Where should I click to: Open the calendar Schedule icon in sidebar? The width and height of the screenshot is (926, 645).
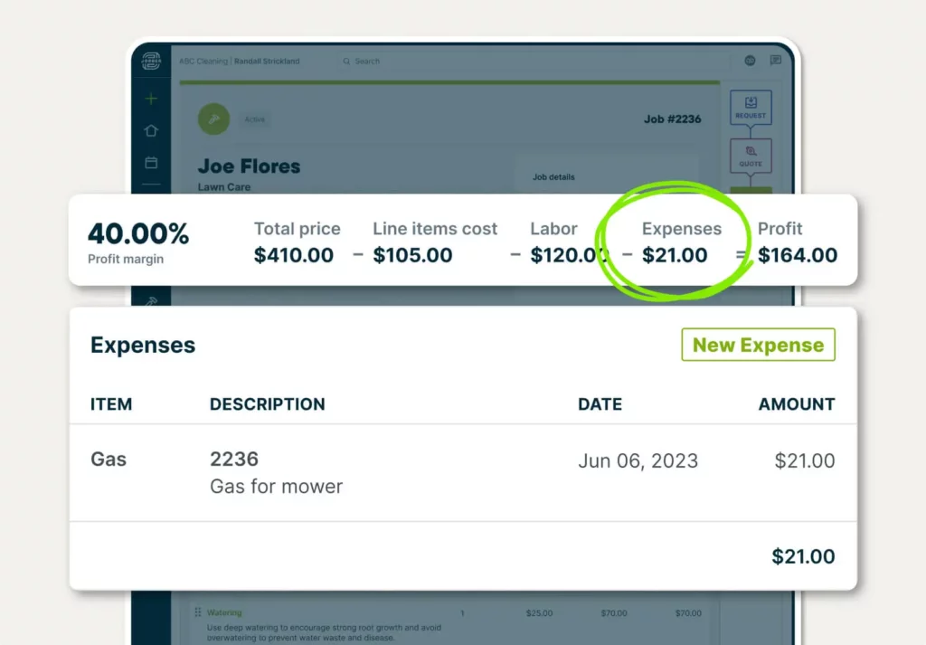tap(151, 163)
